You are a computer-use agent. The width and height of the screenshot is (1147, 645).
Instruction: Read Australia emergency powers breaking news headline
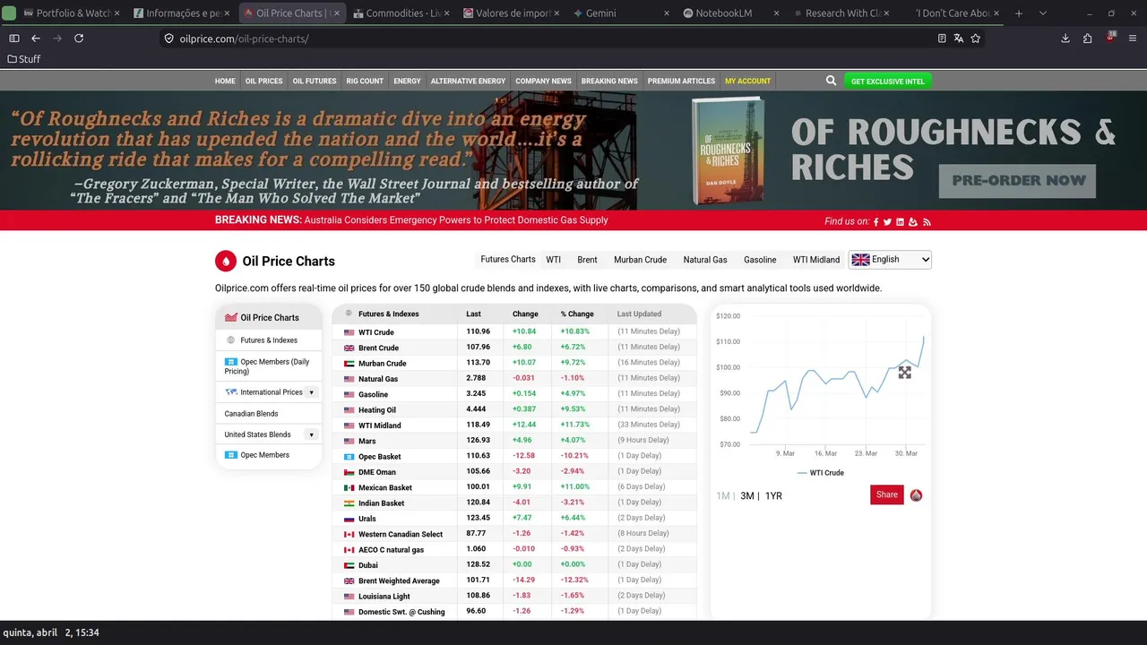click(456, 219)
